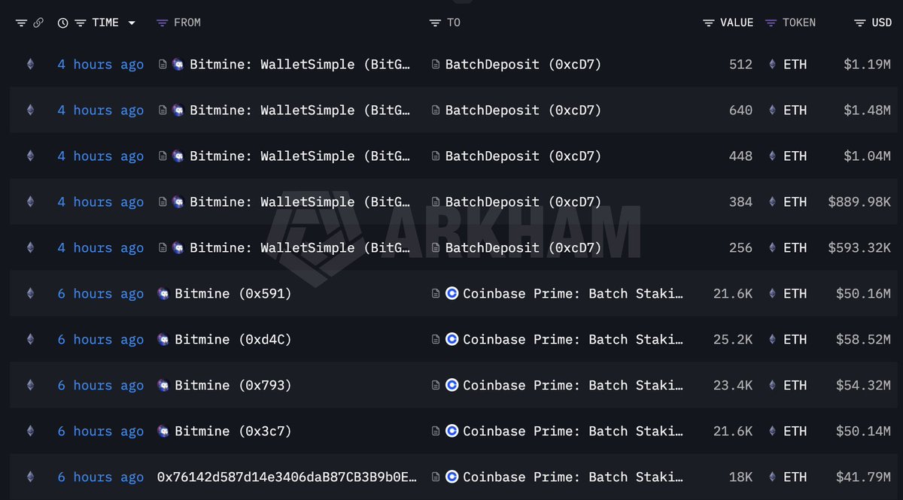Click the Ethereum chain icon in the $41.79M row
This screenshot has width=903, height=500.
30,477
